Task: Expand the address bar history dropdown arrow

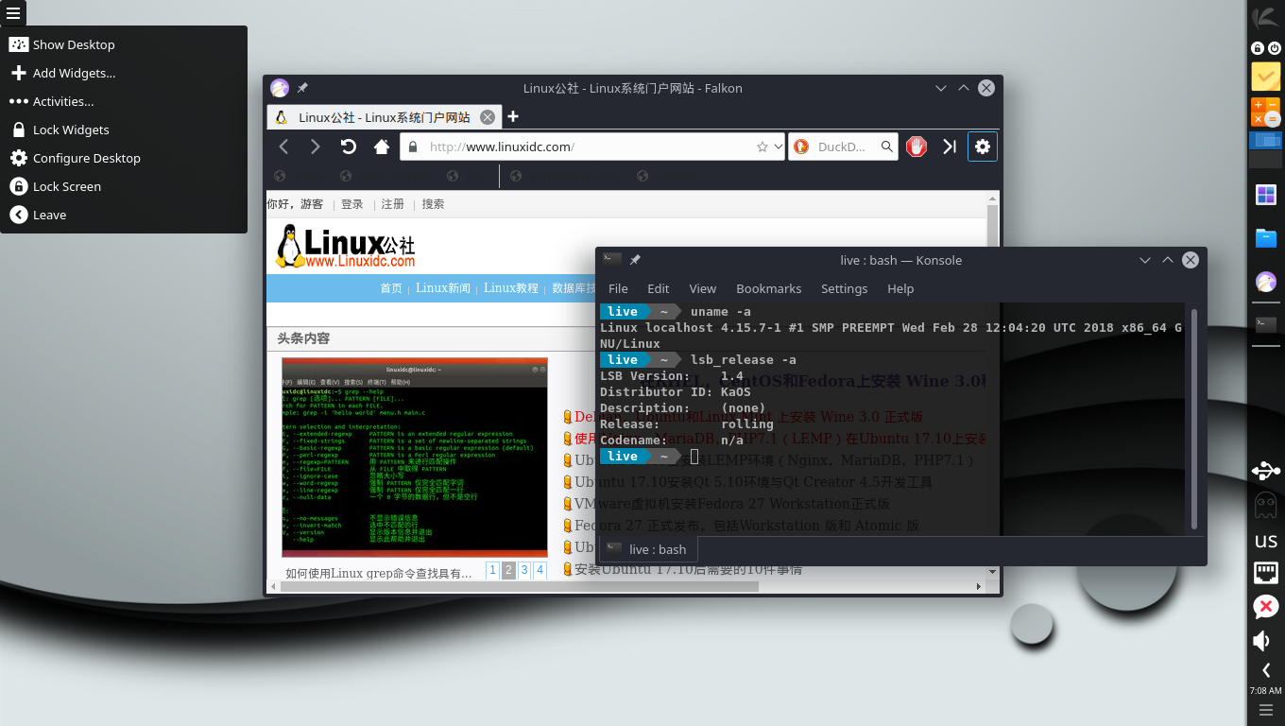Action: 779,147
